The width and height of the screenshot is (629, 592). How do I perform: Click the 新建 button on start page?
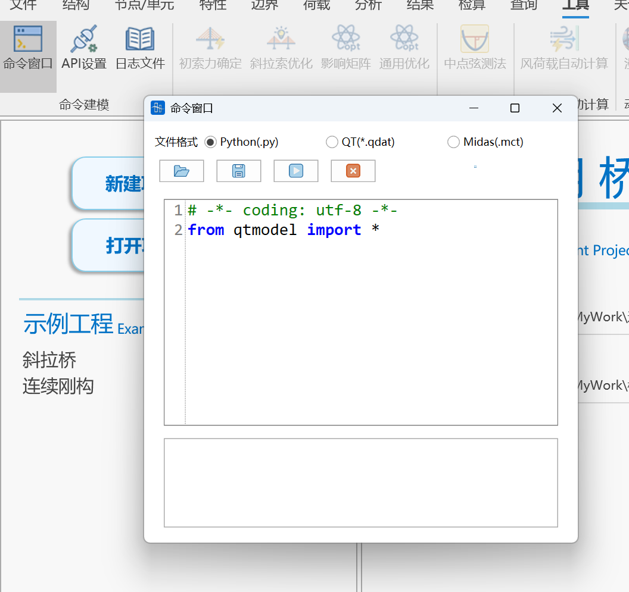pyautogui.click(x=108, y=184)
